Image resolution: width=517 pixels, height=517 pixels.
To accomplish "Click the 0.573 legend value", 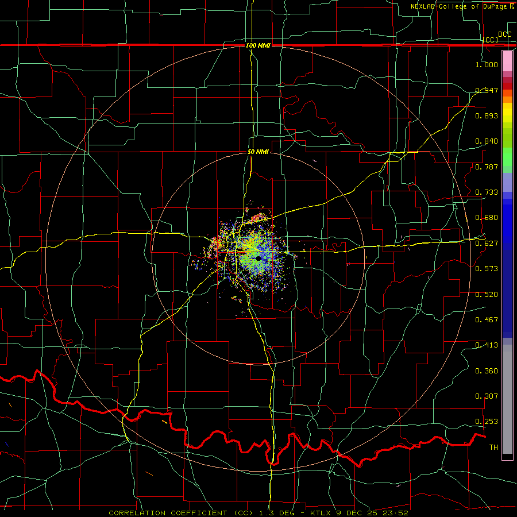I will click(x=487, y=269).
